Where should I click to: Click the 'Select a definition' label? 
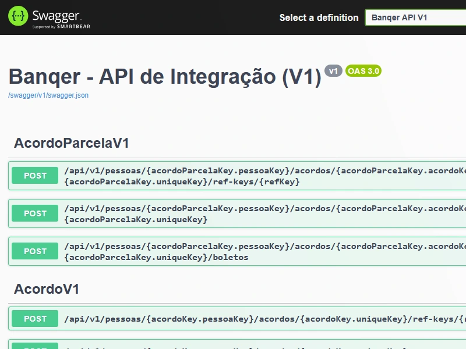pyautogui.click(x=319, y=17)
